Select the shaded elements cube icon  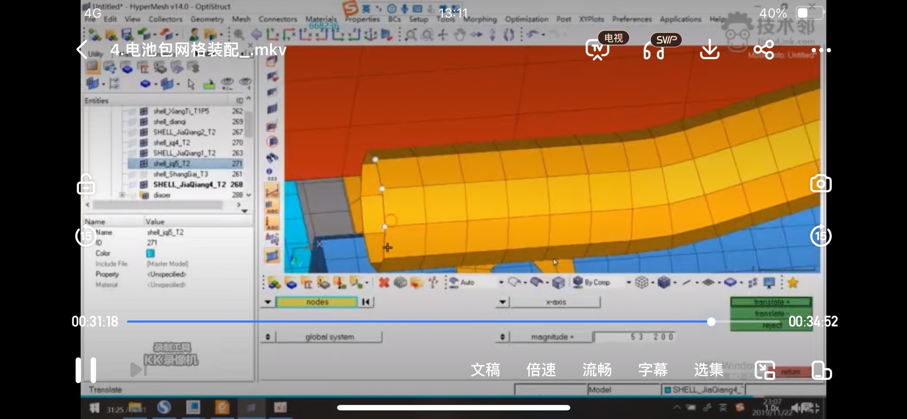664,282
